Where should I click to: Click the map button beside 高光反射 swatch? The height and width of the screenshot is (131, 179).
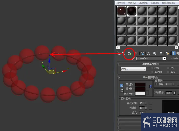tap(148, 93)
